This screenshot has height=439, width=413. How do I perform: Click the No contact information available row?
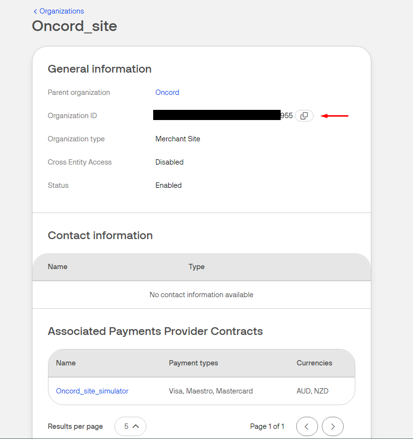201,295
